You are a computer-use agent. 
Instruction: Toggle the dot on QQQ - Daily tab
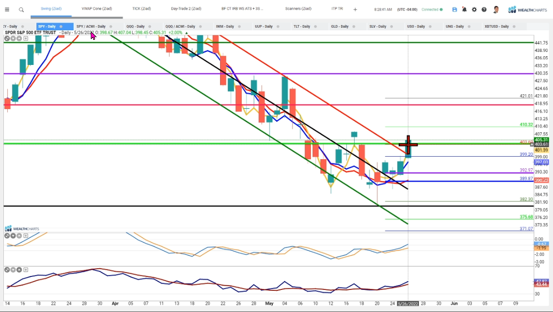coord(149,26)
